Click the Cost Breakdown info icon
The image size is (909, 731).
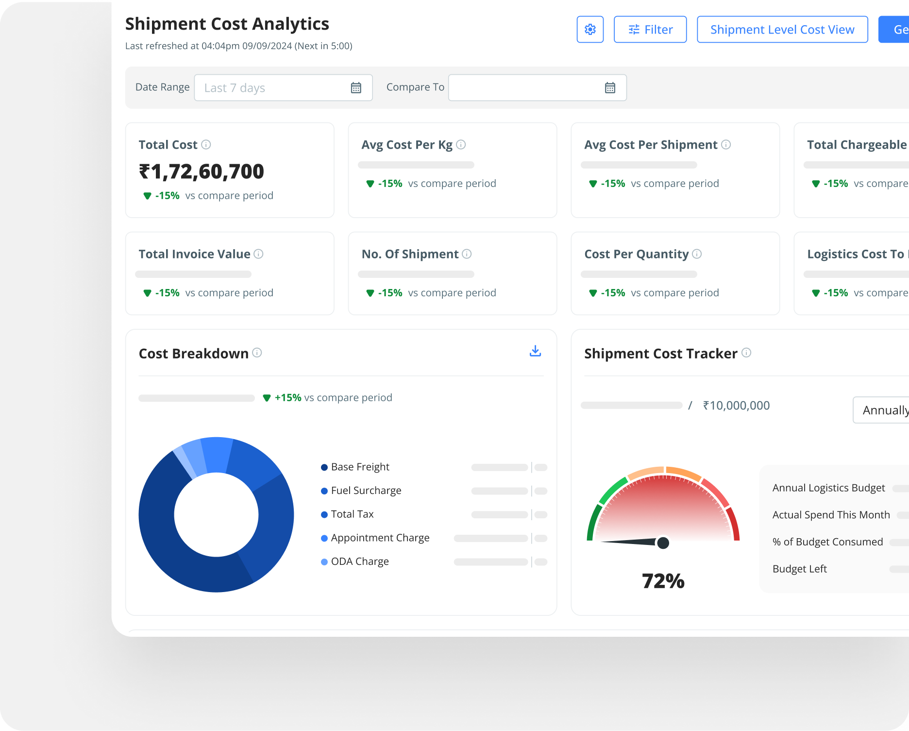click(x=257, y=353)
